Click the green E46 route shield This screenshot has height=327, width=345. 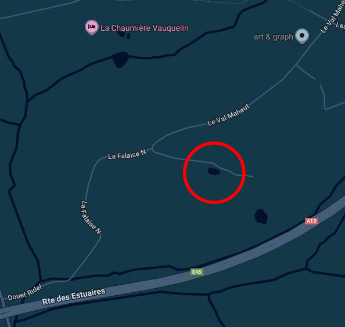[197, 272]
